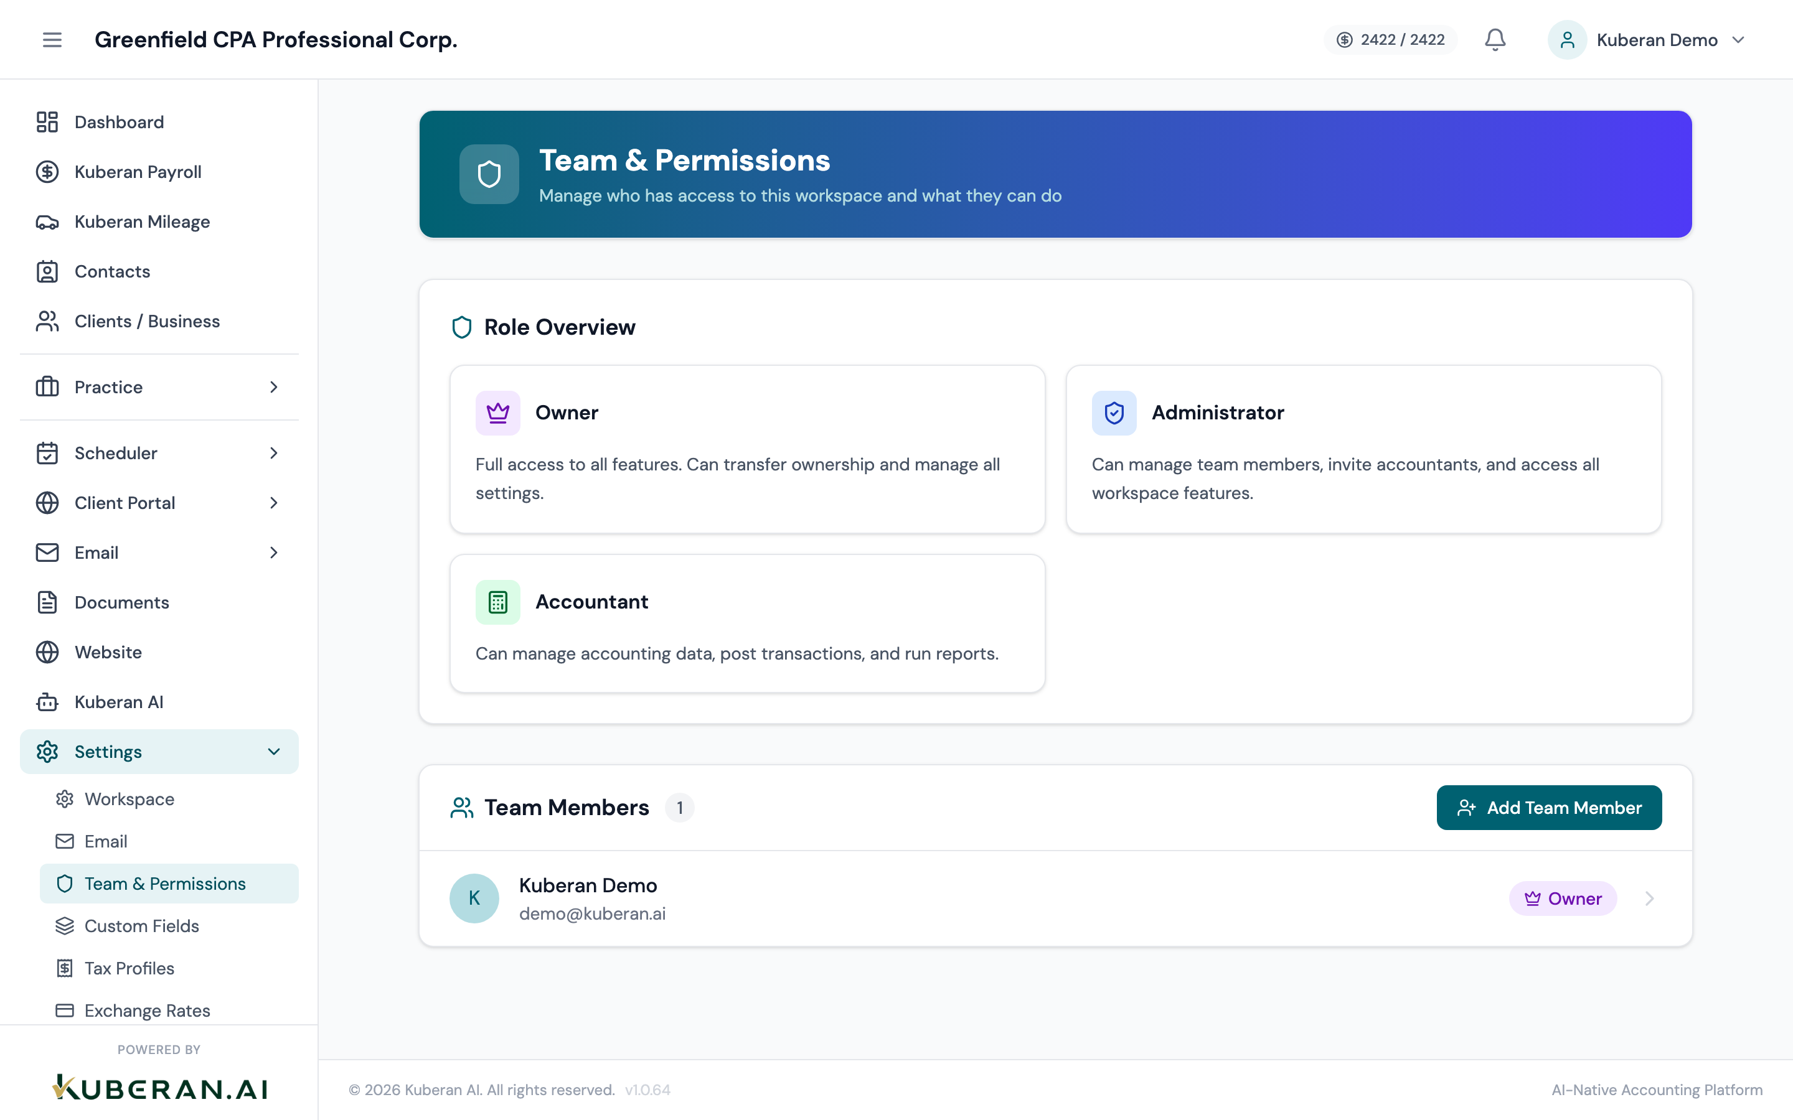Select Team & Permissions submenu item
The image size is (1793, 1120).
click(169, 883)
